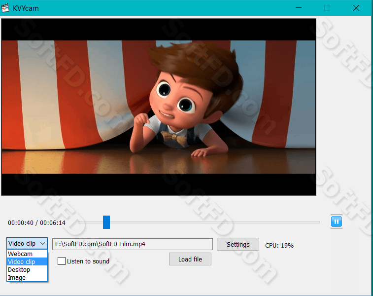373x296 pixels.
Task: Close the KVYcam window
Action: pos(356,8)
